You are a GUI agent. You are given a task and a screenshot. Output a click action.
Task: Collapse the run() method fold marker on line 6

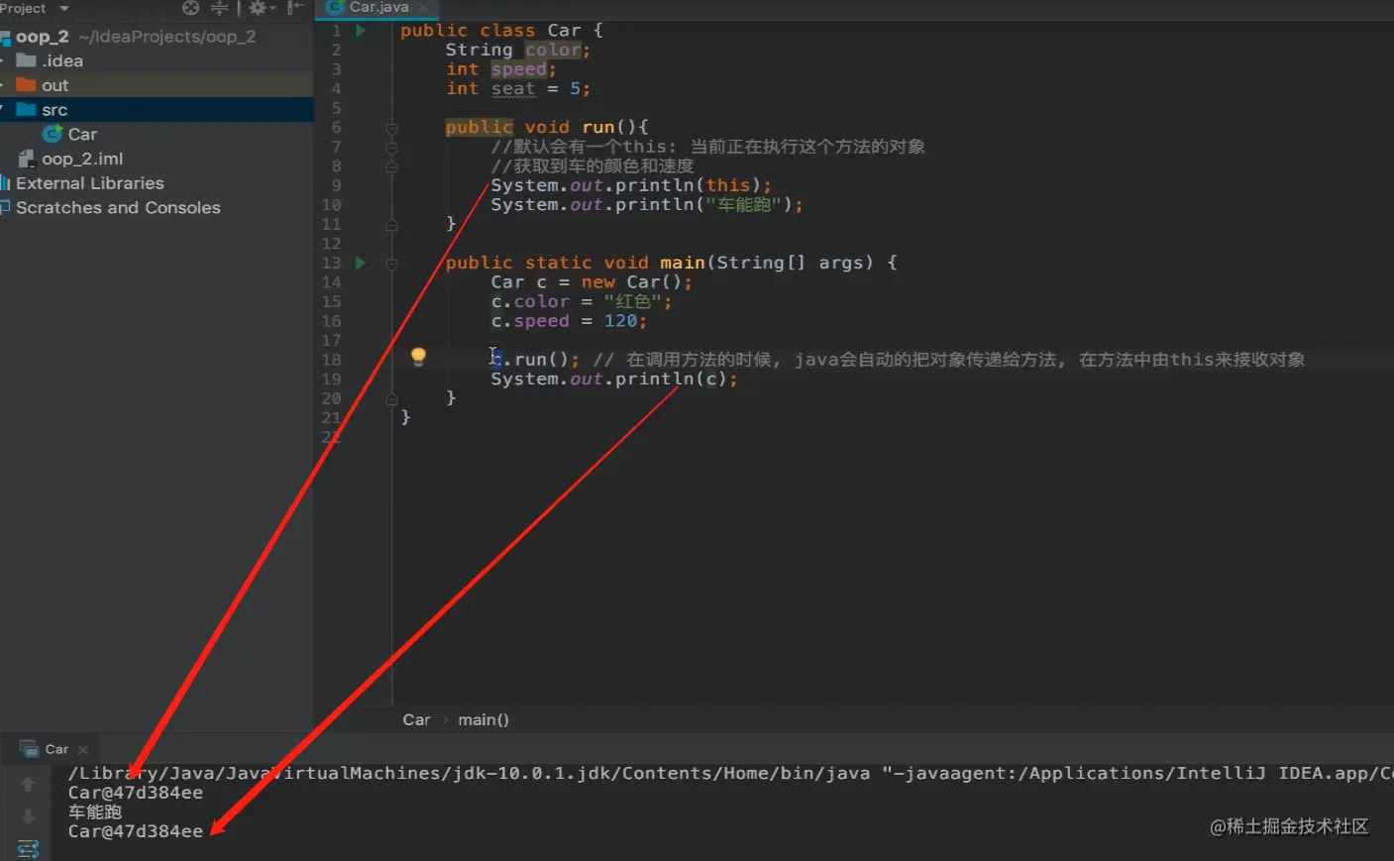391,128
